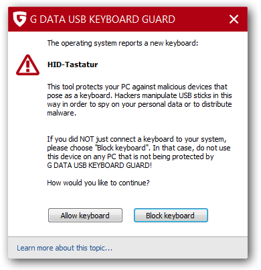The width and height of the screenshot is (261, 270).
Task: Click the 'If you did NOT just connect' paragraph
Action: (139, 152)
